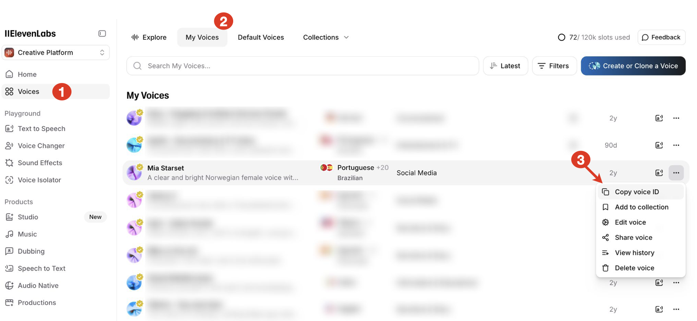697x321 pixels.
Task: Select Copy voice ID option
Action: [x=641, y=192]
